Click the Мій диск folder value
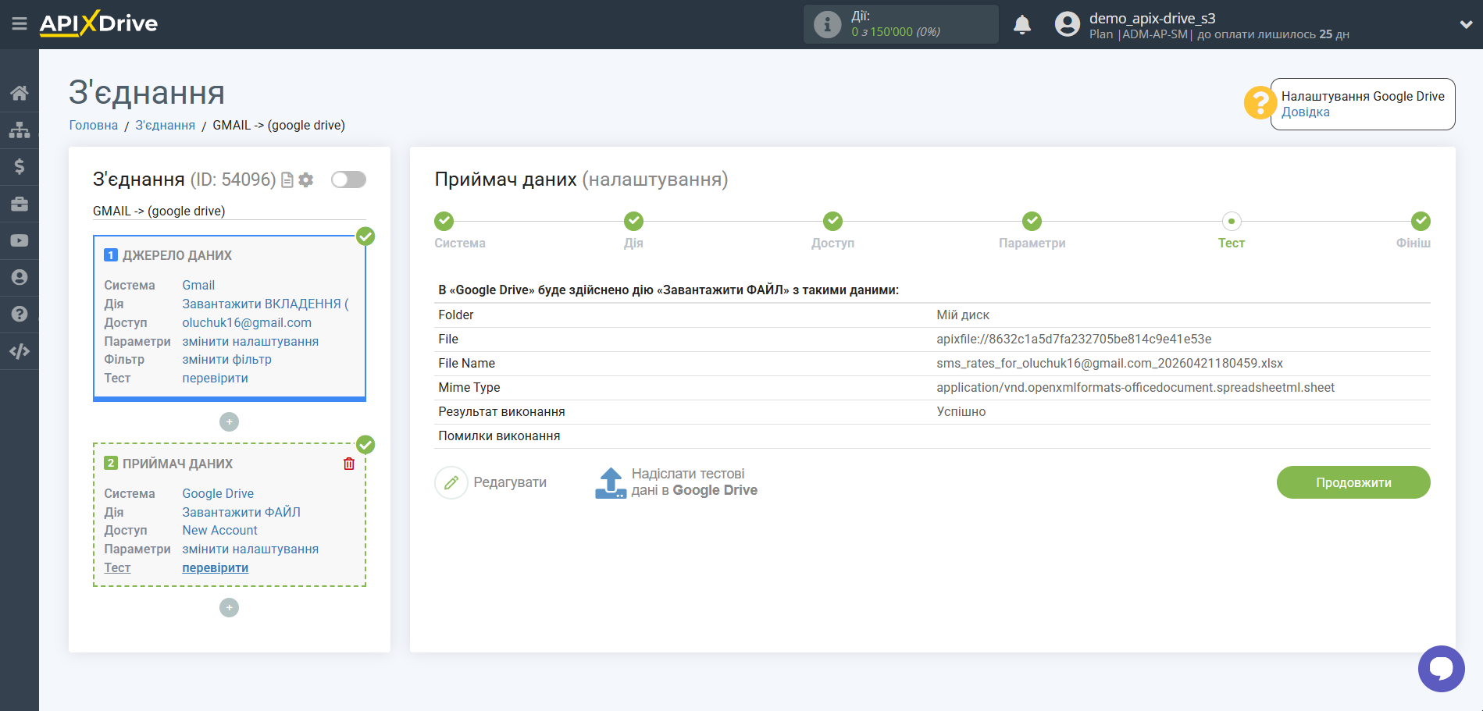The width and height of the screenshot is (1483, 711). [x=963, y=315]
